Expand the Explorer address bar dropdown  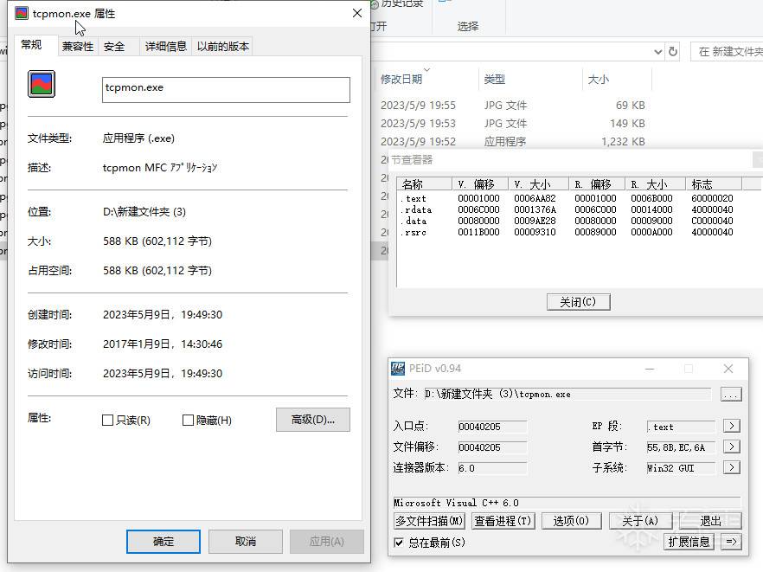(657, 52)
